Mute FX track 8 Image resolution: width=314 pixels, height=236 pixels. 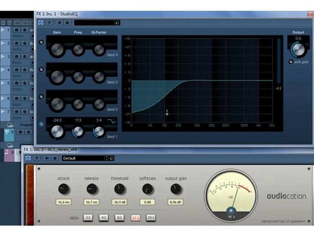[x=20, y=132]
